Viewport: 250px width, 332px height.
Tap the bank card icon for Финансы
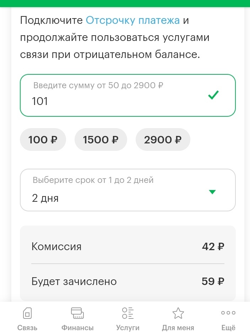pos(77,313)
